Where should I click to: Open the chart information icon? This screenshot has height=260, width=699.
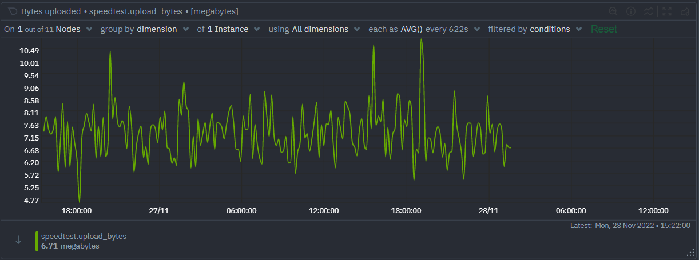pyautogui.click(x=631, y=11)
